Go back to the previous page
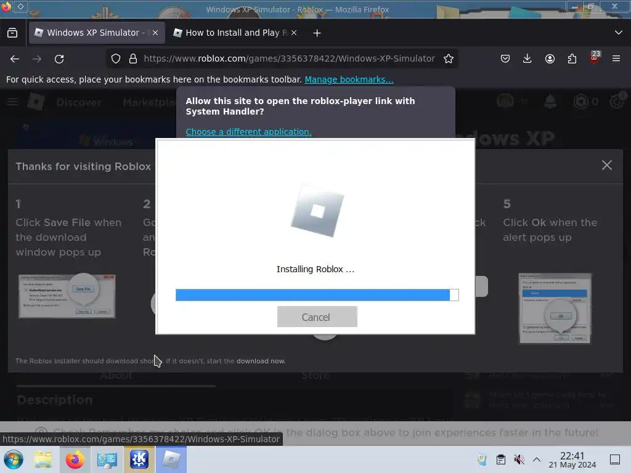Screen dimensions: 631x473 [x=15, y=59]
